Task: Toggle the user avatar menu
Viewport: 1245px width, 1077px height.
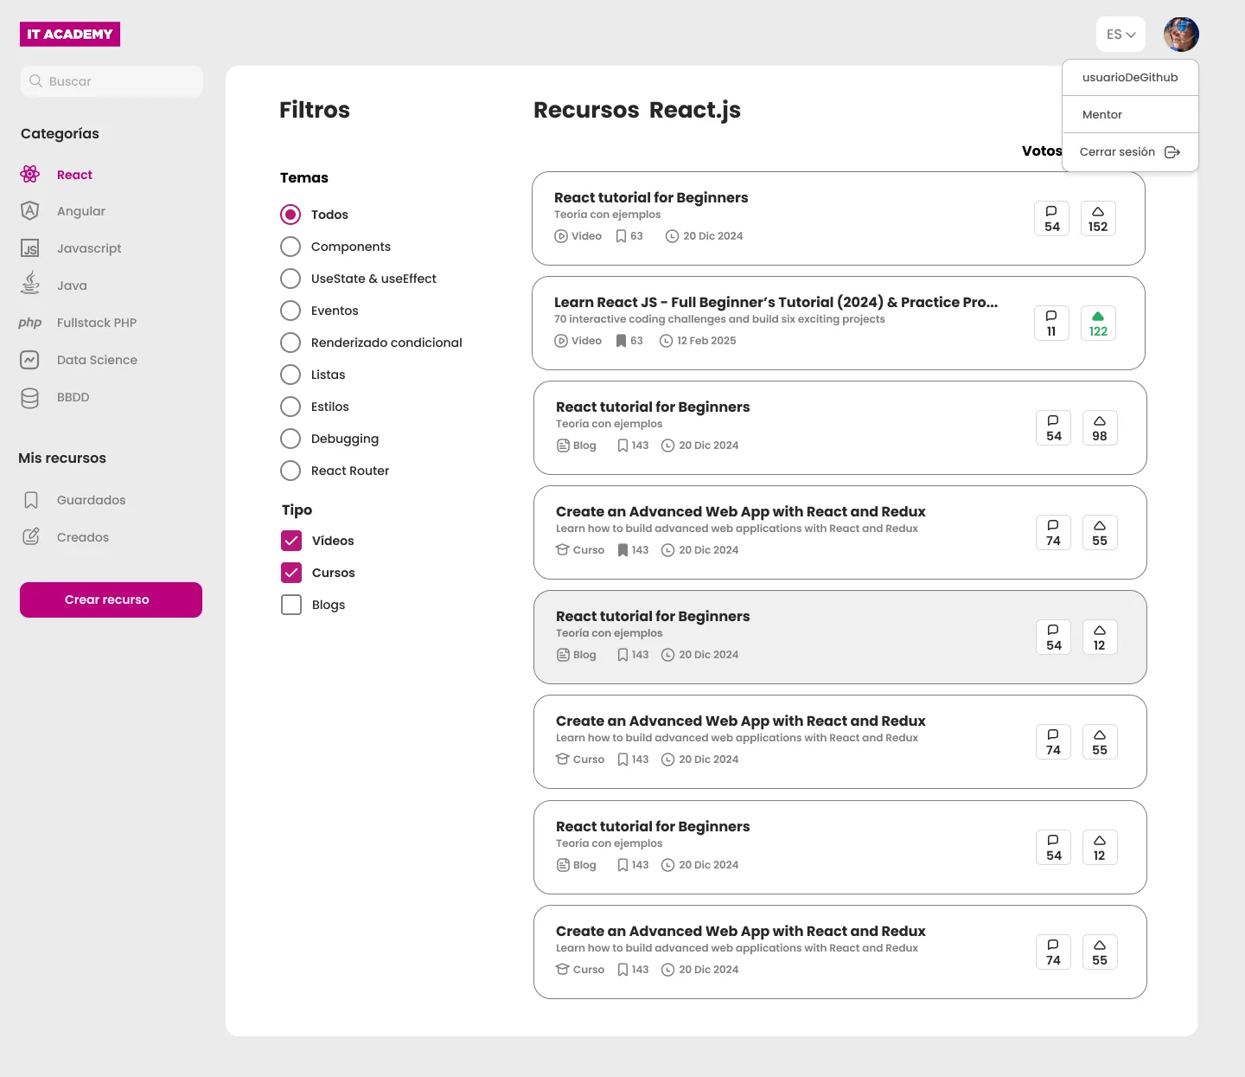Action: coord(1181,35)
